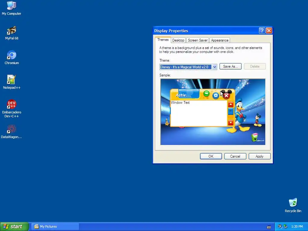Viewport: 308px width, 231px height.
Task: Select the DataWagon desktop shortcut
Action: (x=11, y=132)
